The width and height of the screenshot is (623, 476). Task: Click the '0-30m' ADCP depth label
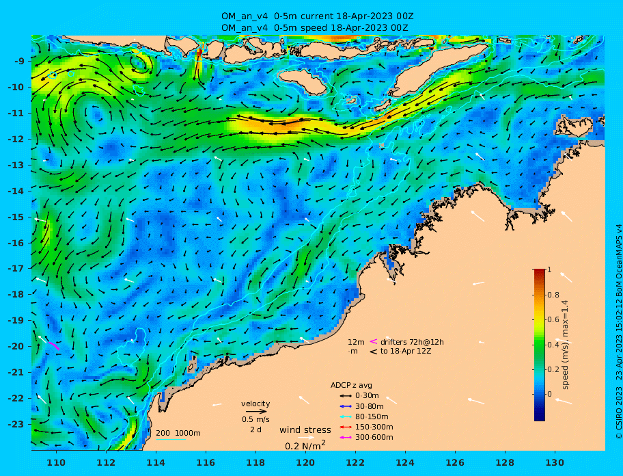[367, 396]
